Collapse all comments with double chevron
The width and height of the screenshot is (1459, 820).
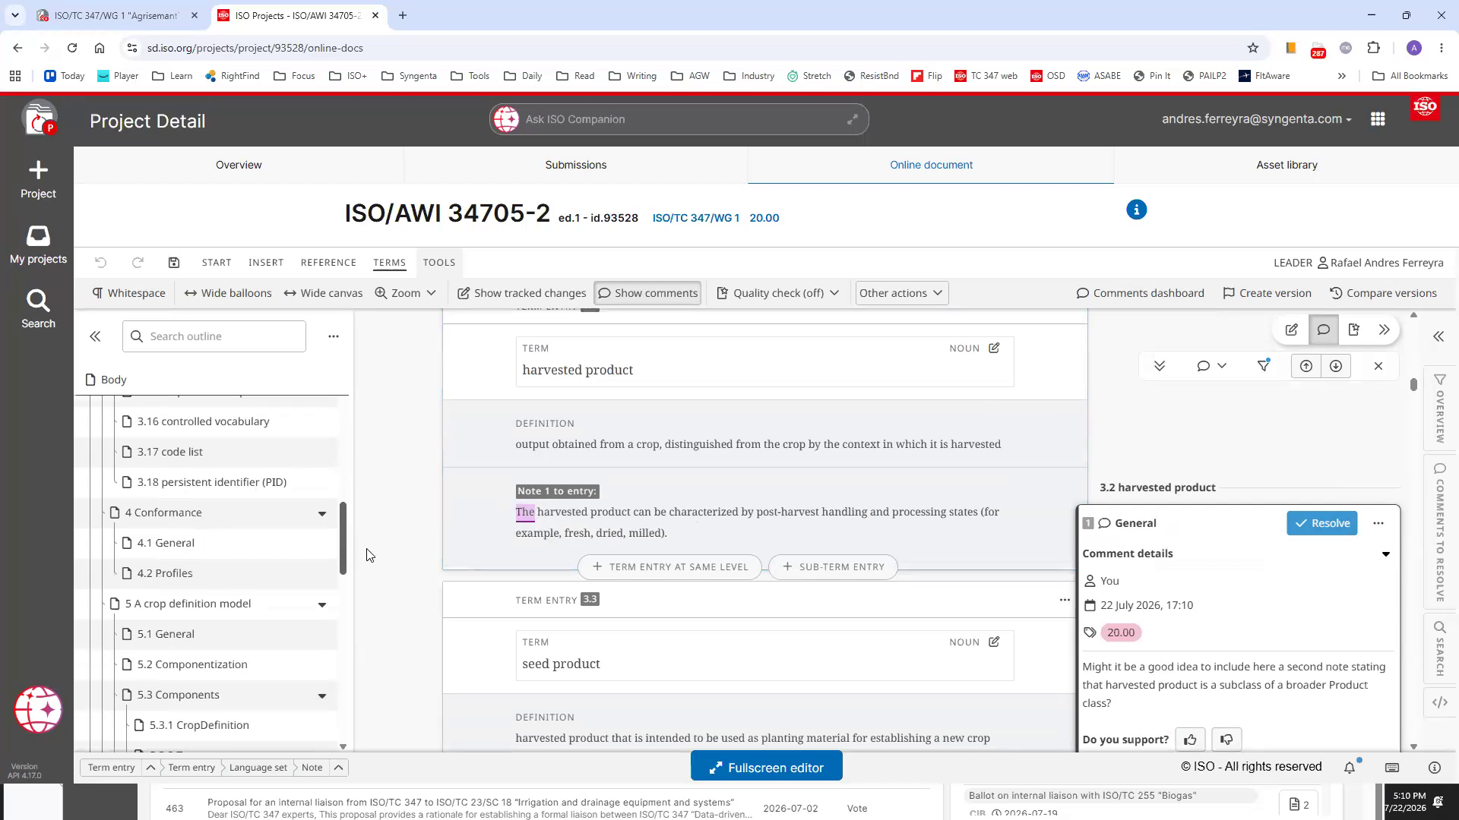click(1160, 366)
